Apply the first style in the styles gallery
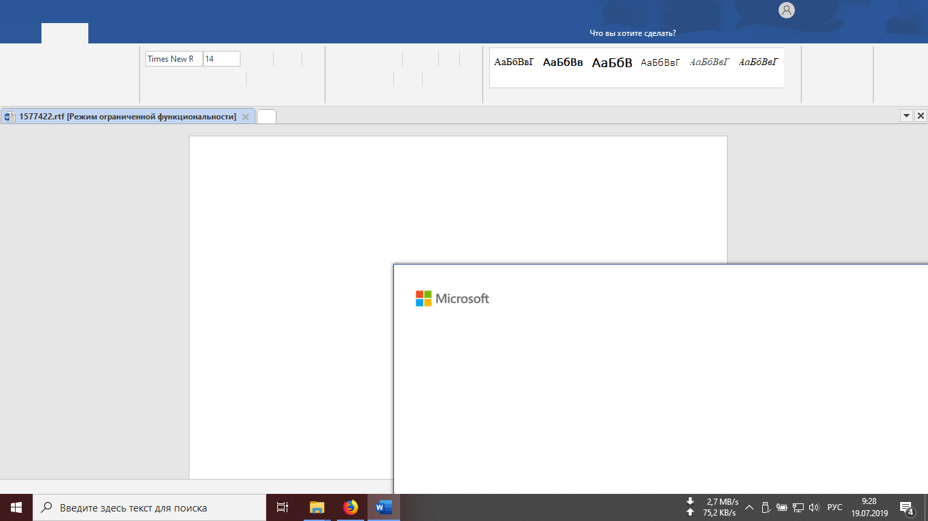The image size is (928, 521). (514, 62)
